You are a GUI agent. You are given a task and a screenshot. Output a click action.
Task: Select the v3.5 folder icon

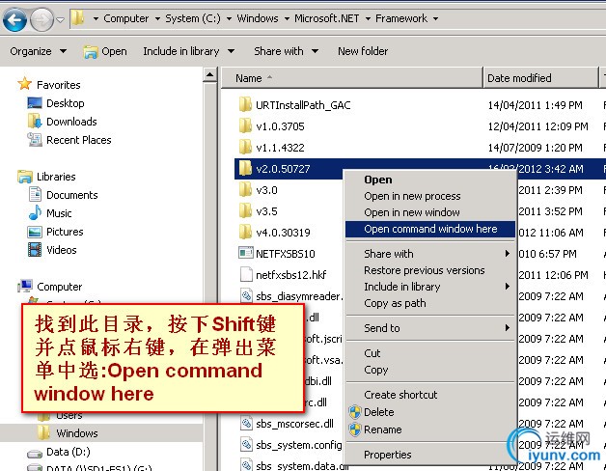(x=245, y=211)
